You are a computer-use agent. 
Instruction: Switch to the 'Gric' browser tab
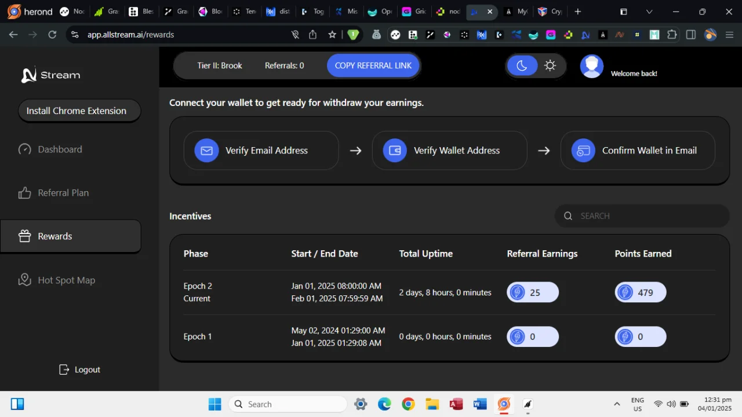(x=414, y=12)
